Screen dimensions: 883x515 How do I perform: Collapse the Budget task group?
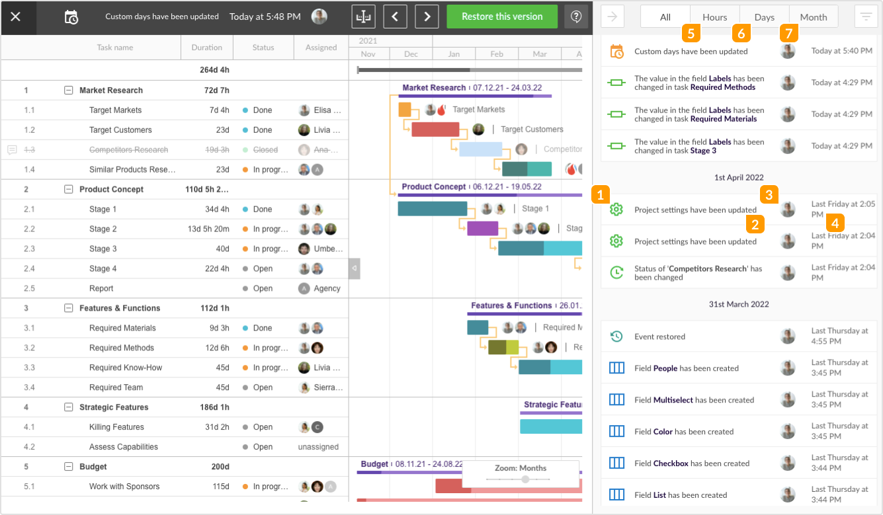[68, 467]
